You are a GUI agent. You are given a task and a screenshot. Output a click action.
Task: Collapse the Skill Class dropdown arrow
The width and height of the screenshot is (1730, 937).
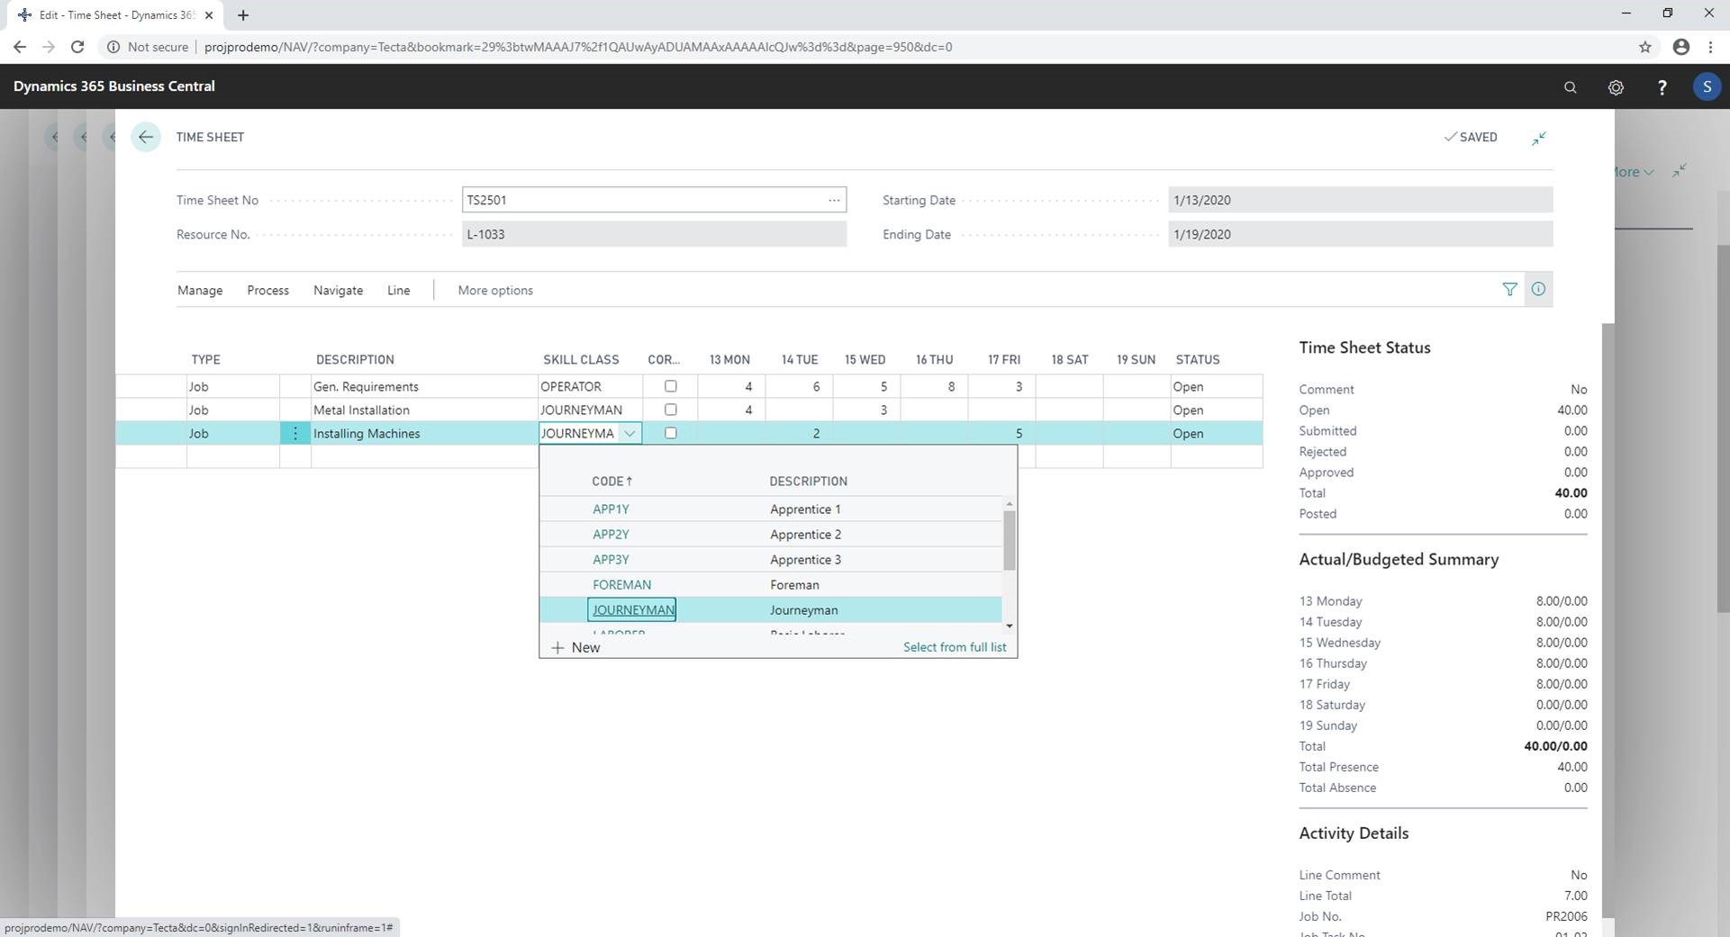click(x=630, y=433)
